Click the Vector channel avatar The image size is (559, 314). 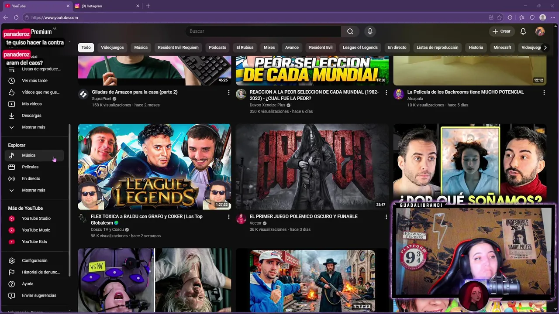point(241,219)
